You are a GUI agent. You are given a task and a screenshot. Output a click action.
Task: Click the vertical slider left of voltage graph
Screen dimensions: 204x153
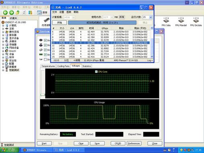[x=43, y=83]
